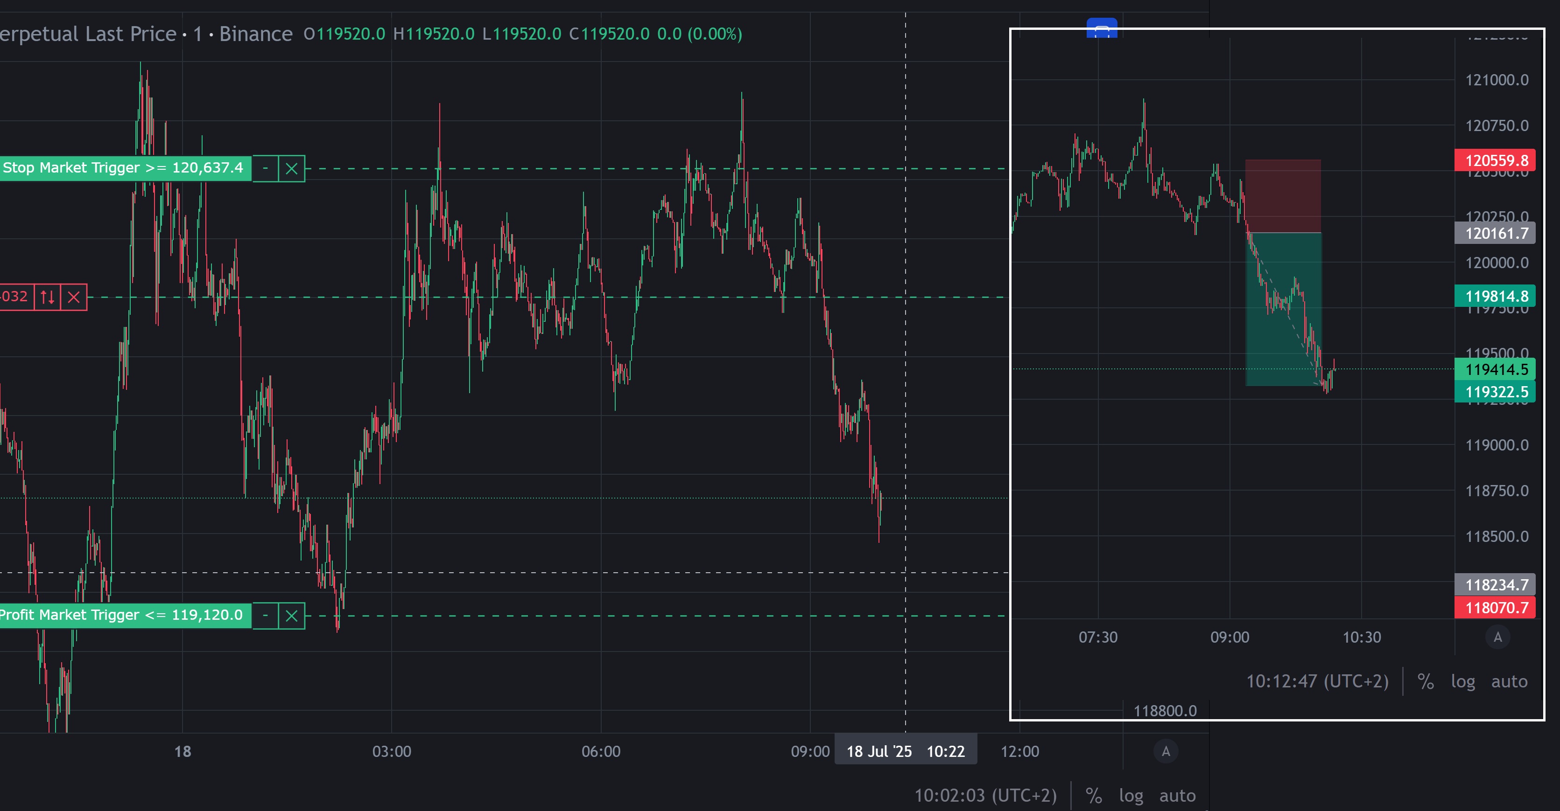Image resolution: width=1560 pixels, height=811 pixels.
Task: Toggle log scale on main chart
Action: pyautogui.click(x=1131, y=795)
